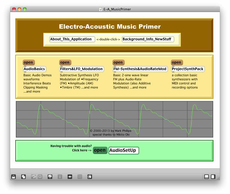Image resolution: width=230 pixels, height=194 pixels.
Task: Click 'Basic Audio Demos' description text
Action: (37, 75)
